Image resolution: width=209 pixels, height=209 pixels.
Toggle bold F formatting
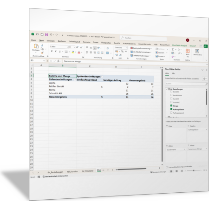(52, 51)
